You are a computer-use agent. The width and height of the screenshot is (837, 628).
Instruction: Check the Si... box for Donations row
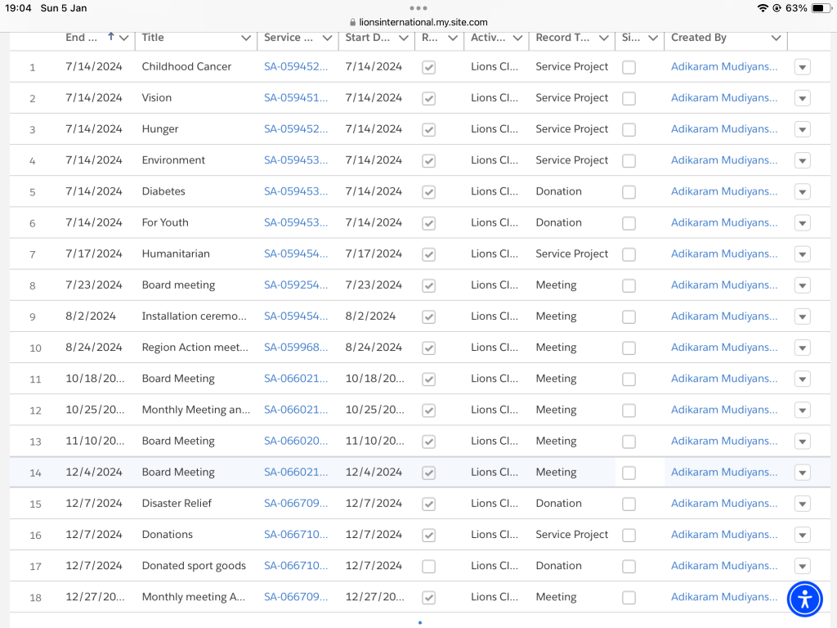tap(629, 535)
